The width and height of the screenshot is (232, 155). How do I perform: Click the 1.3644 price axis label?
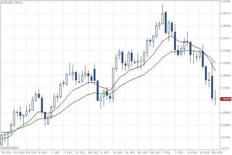click(226, 13)
